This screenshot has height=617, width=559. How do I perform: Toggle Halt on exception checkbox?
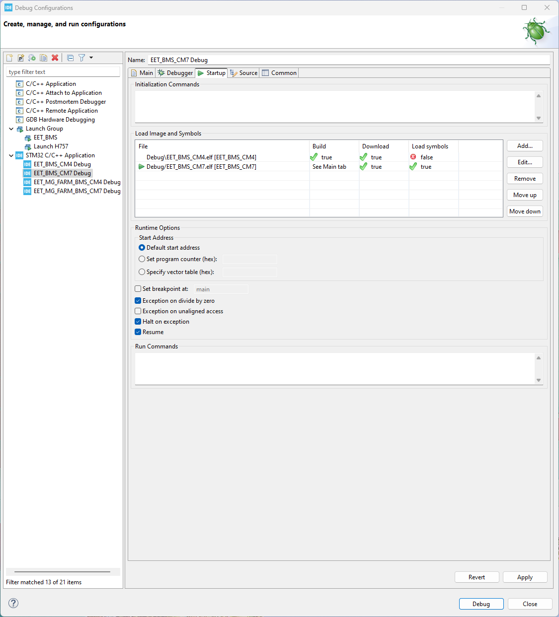[x=138, y=322]
